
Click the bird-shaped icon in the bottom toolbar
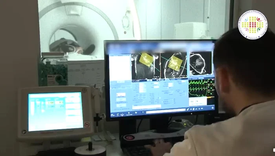click(x=136, y=113)
